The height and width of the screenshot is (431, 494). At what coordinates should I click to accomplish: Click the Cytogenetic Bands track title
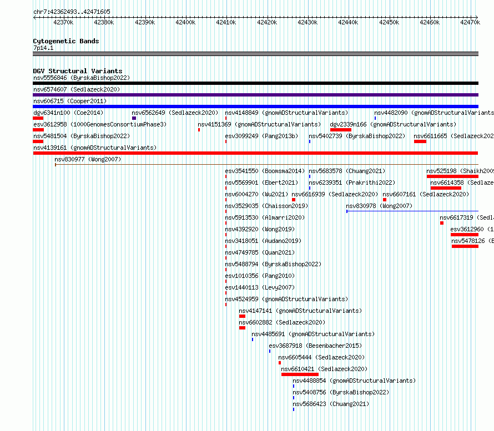coord(66,41)
